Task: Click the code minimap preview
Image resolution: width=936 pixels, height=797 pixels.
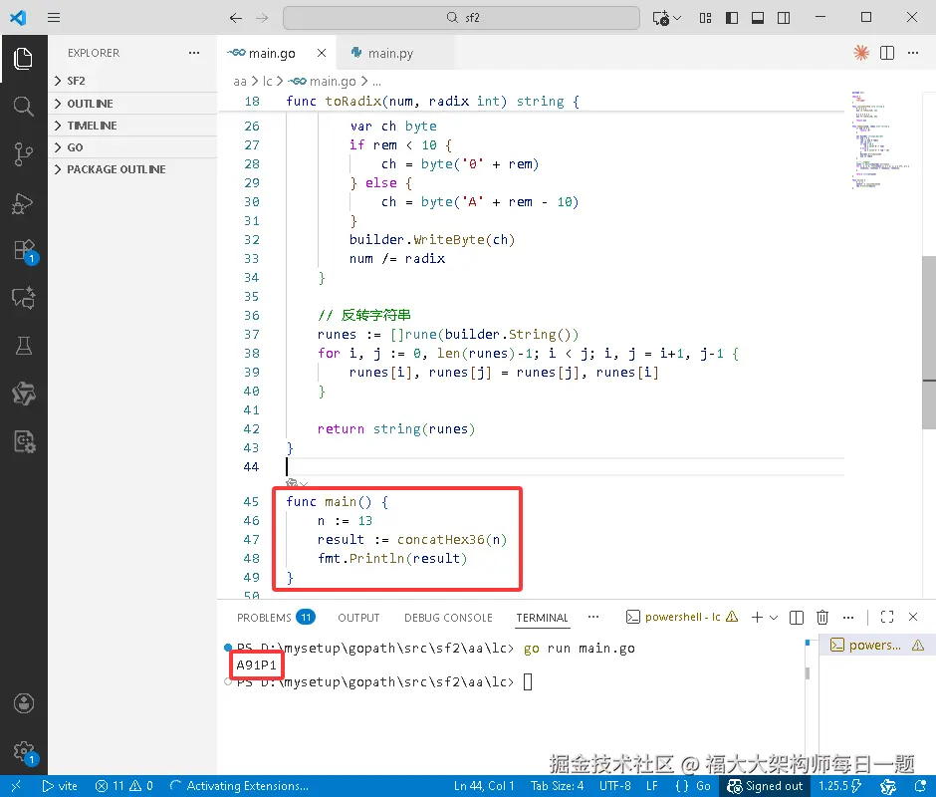Action: pos(879,139)
